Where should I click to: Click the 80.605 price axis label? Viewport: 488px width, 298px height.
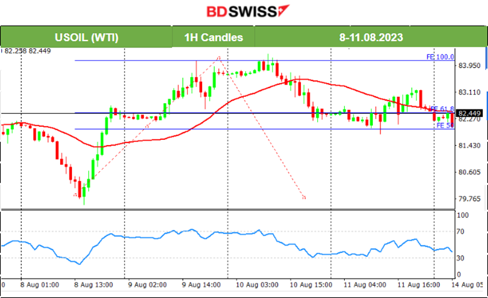click(x=469, y=172)
